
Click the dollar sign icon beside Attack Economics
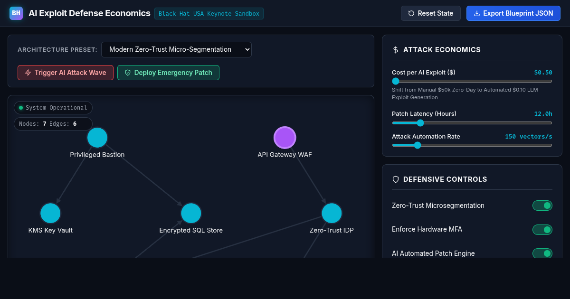point(396,50)
